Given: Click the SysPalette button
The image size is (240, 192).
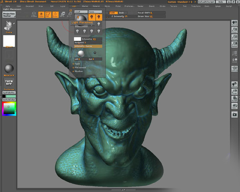Looking at the screenshot, I should [x=9, y=93].
